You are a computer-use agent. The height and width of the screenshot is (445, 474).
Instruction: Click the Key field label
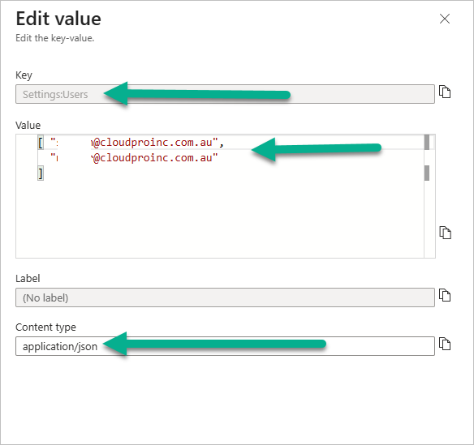click(x=24, y=75)
